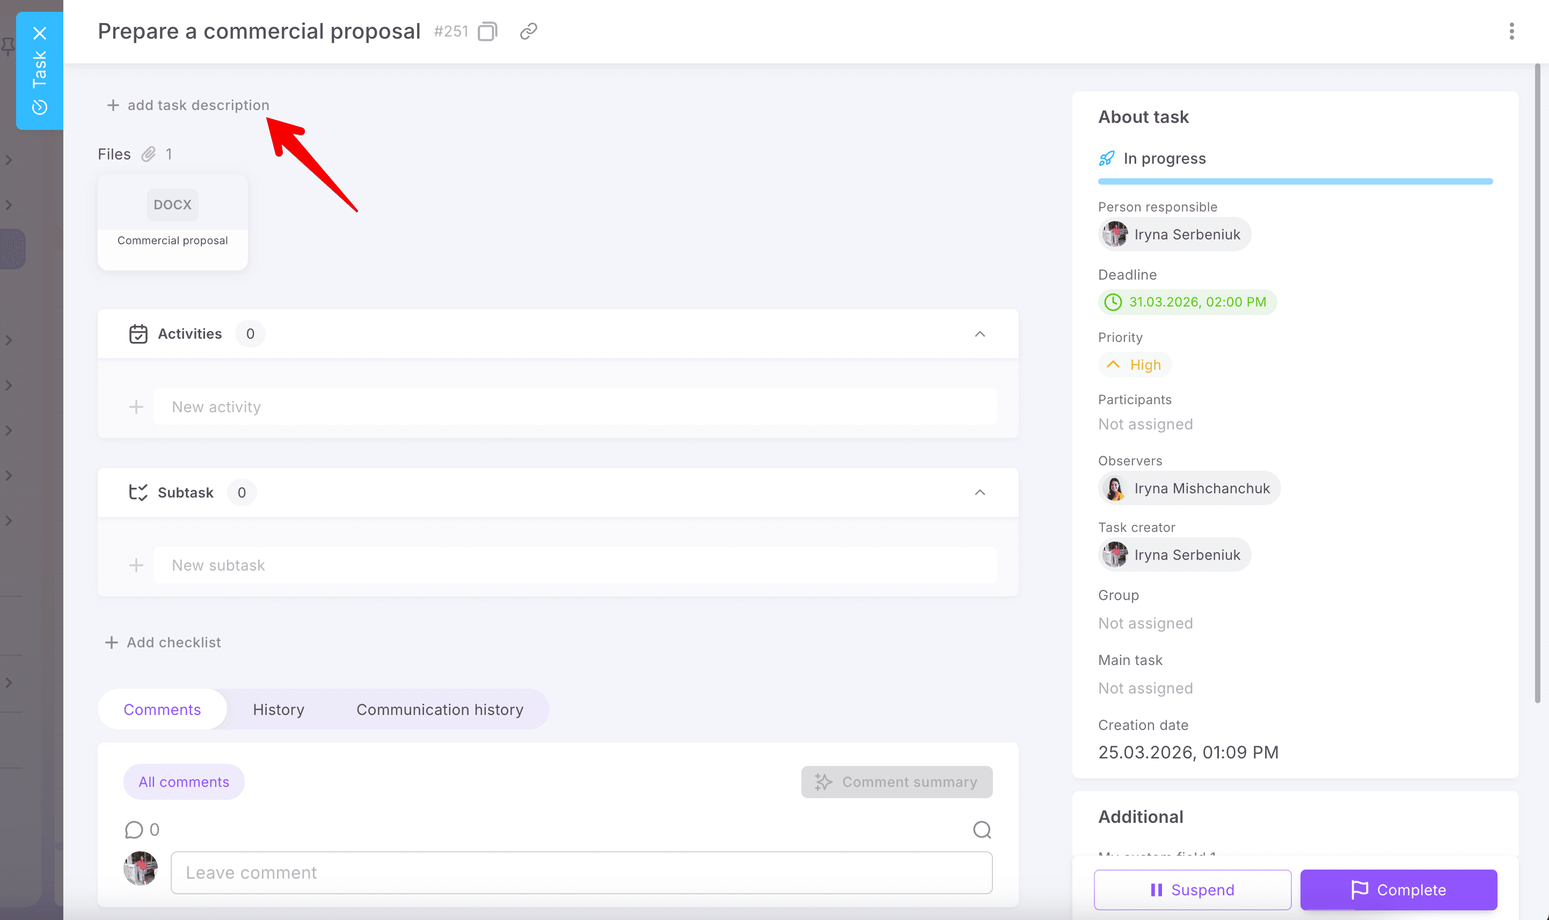The width and height of the screenshot is (1549, 920).
Task: Click the timer icon on the Task tab
Action: 40,107
